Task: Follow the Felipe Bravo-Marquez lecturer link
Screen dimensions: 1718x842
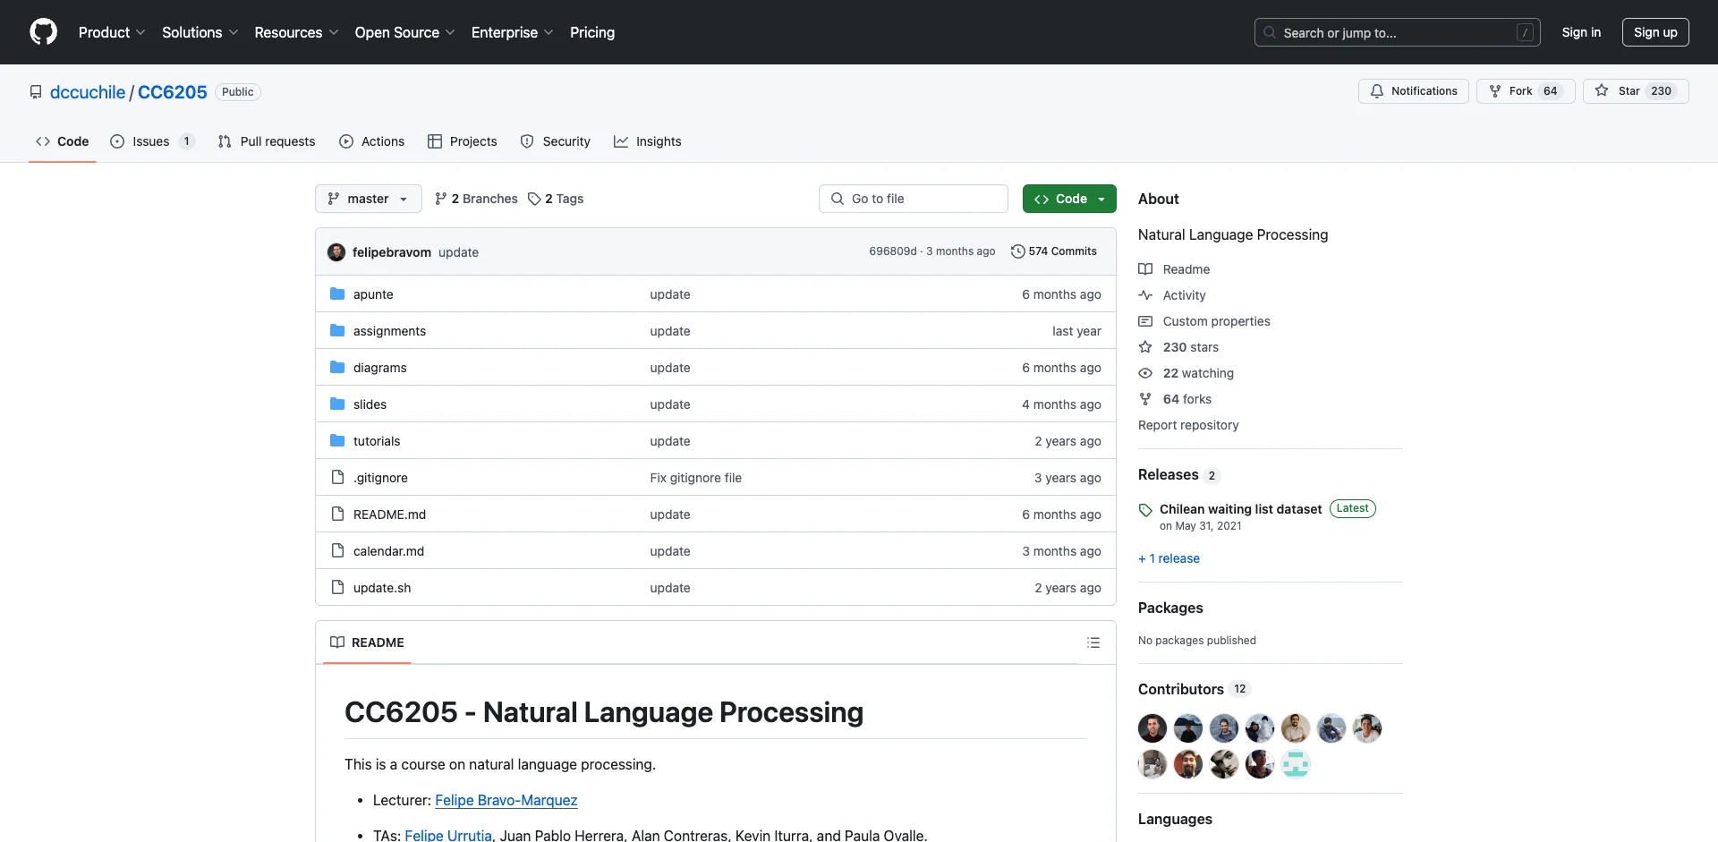Action: (506, 800)
